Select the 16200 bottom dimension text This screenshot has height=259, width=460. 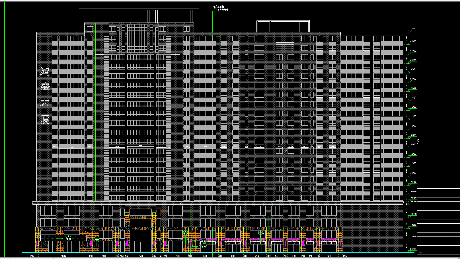click(x=64, y=256)
